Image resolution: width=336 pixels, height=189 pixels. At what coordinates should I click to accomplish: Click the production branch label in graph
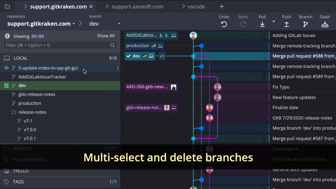tap(145, 46)
